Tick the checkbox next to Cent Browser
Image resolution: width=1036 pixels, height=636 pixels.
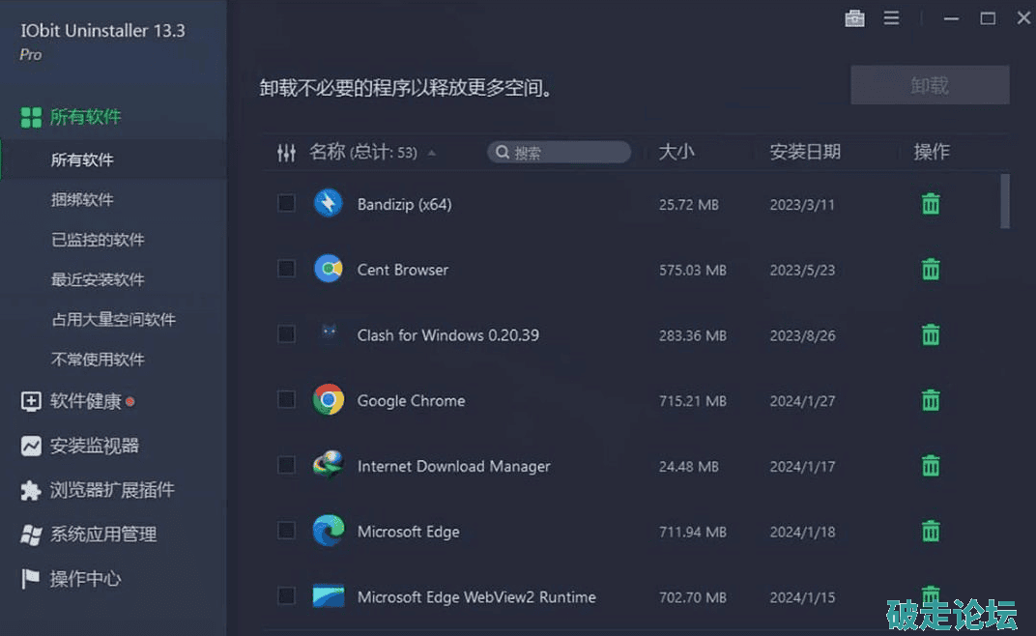point(286,269)
